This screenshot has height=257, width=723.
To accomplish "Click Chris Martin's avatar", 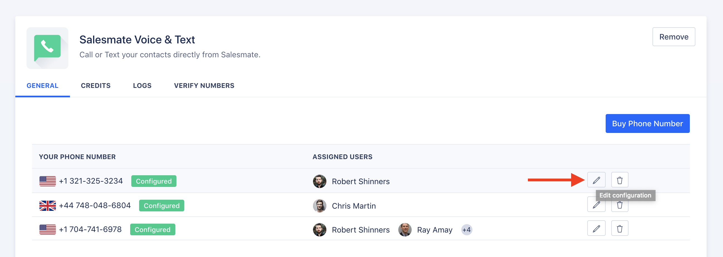I will 319,206.
